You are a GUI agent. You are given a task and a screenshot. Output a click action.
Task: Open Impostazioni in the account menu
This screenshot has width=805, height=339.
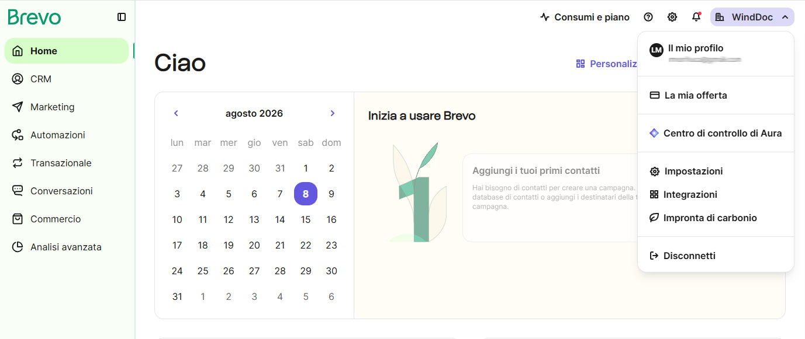(716, 171)
